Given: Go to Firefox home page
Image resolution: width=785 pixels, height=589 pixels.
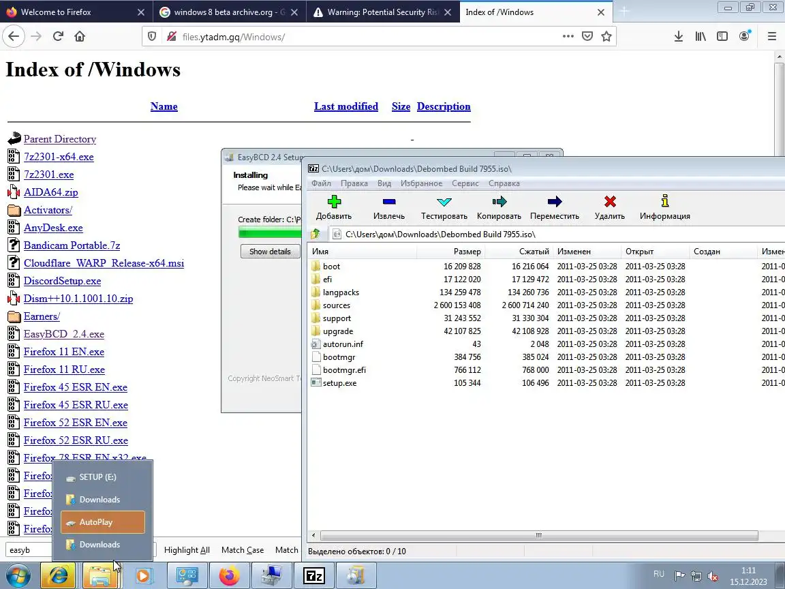Looking at the screenshot, I should click(80, 36).
